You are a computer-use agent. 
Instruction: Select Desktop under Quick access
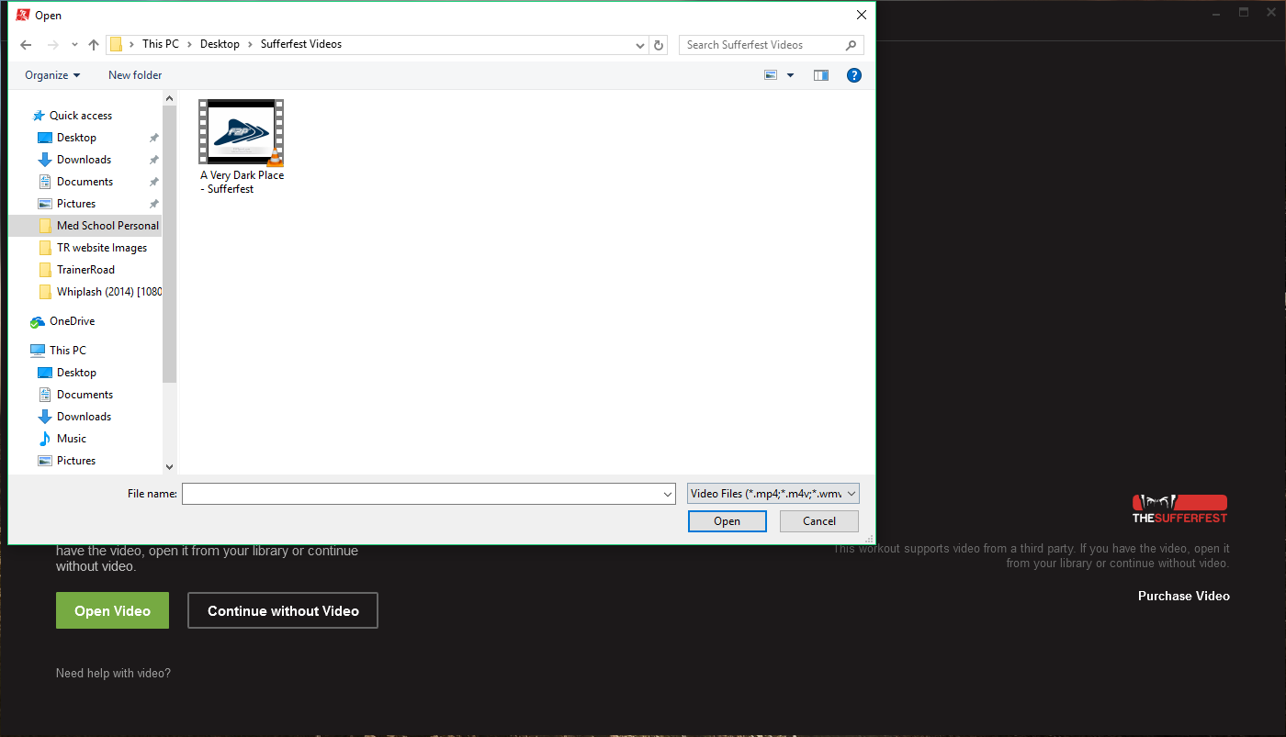point(76,138)
